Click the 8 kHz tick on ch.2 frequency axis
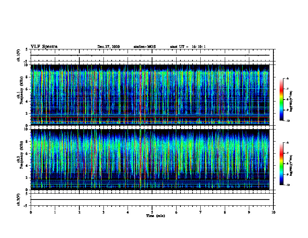 [27, 142]
